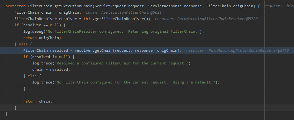
Task: Click the 'chain: ApplicationFilterChain@5621' inline hint
Action: coord(124,12)
